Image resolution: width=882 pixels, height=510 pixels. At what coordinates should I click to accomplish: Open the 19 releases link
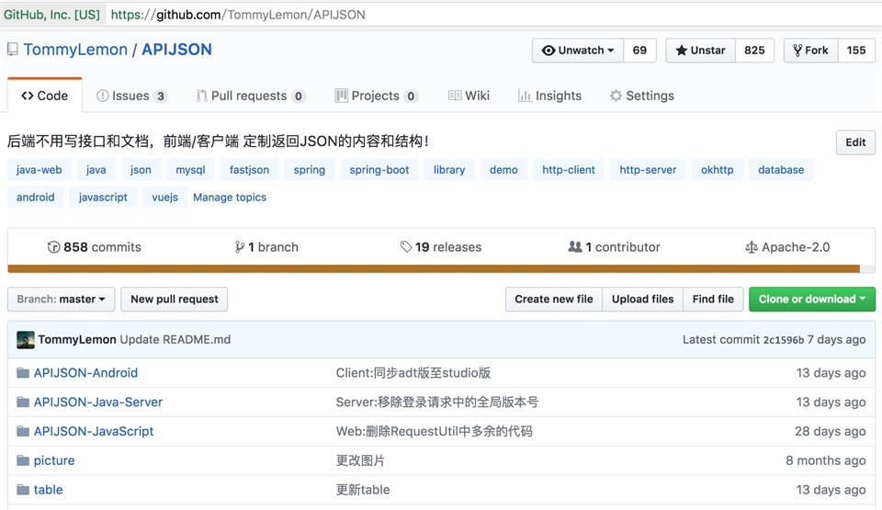441,247
